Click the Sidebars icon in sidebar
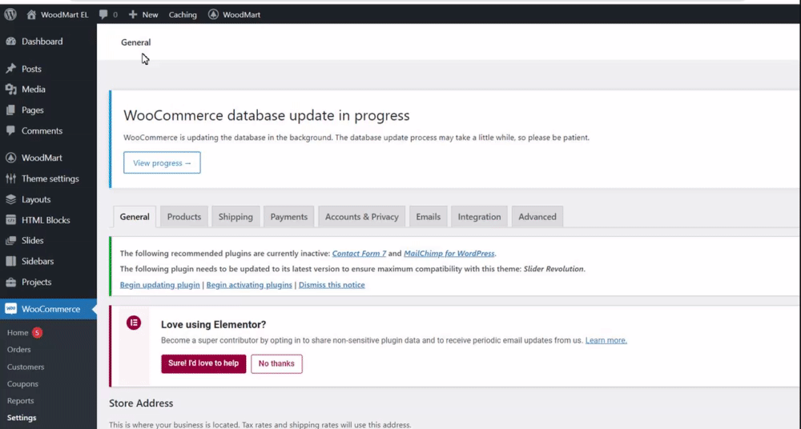Image resolution: width=801 pixels, height=429 pixels. (x=10, y=261)
